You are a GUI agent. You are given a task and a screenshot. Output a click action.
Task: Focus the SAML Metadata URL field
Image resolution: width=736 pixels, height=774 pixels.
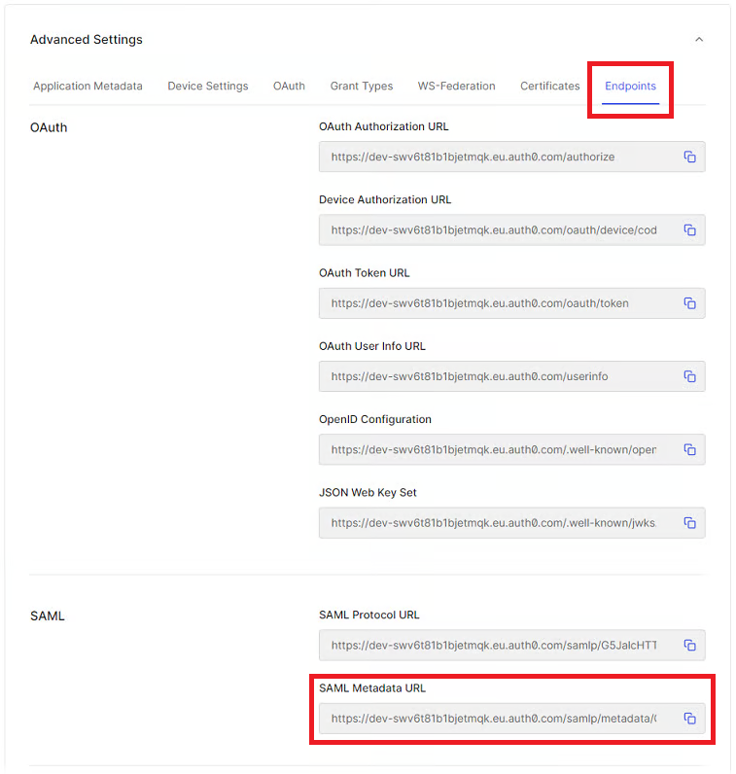point(496,719)
